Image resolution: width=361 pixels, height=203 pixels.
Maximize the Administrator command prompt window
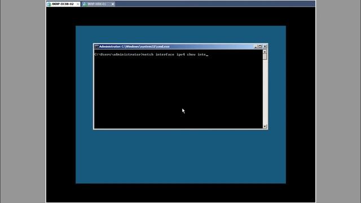coord(260,46)
